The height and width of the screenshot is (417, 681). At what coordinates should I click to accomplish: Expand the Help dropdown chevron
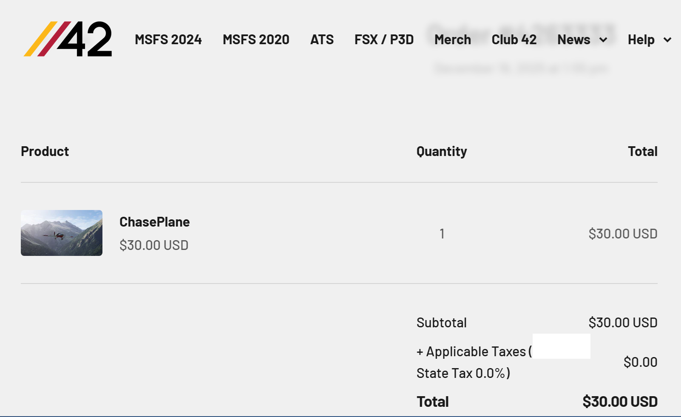[x=667, y=40]
